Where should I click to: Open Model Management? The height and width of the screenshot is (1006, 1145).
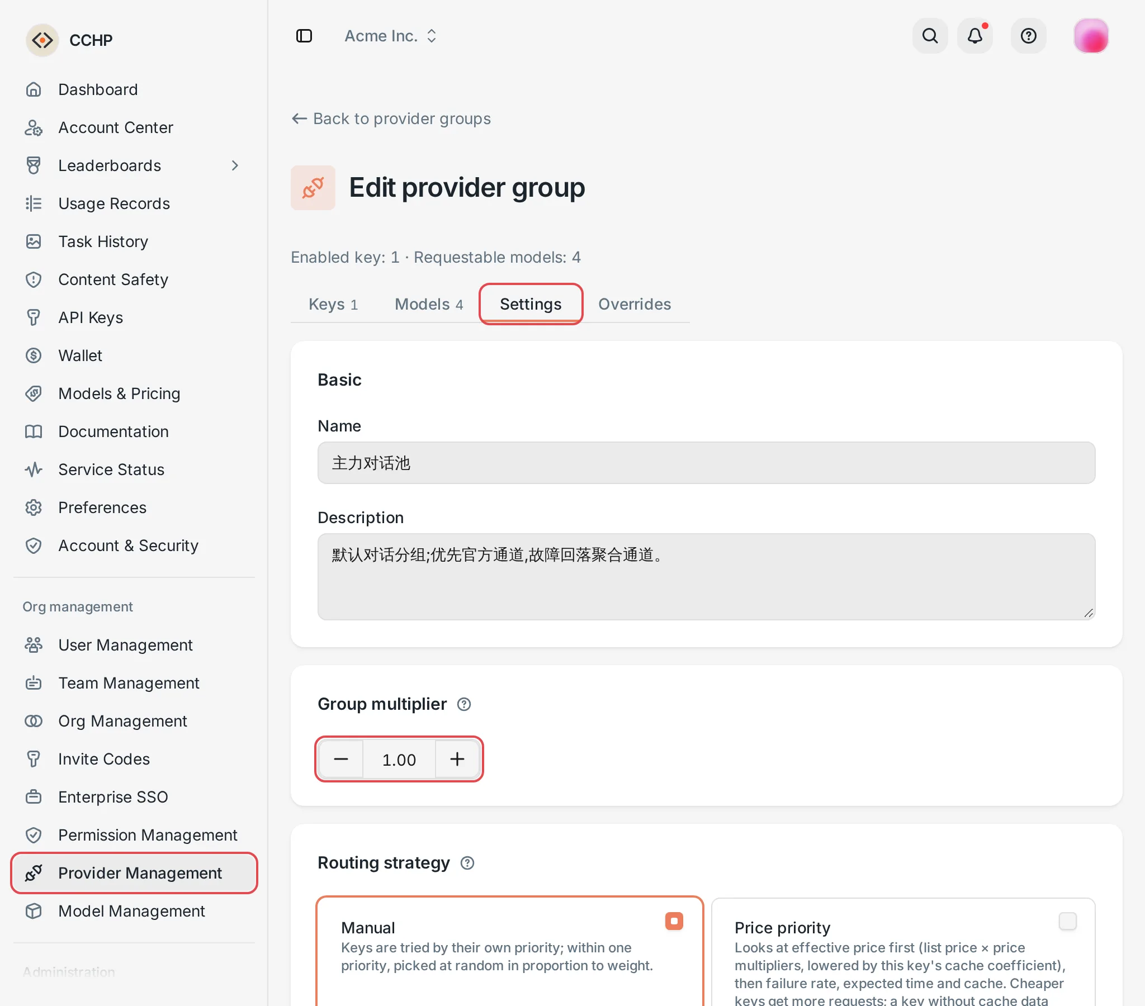134,912
